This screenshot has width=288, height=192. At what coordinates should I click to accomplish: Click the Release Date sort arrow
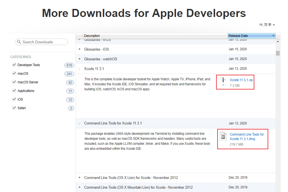point(274,36)
